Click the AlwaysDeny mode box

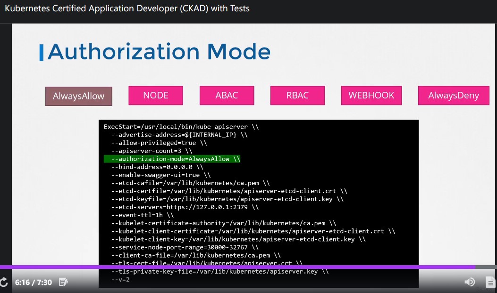click(x=454, y=95)
